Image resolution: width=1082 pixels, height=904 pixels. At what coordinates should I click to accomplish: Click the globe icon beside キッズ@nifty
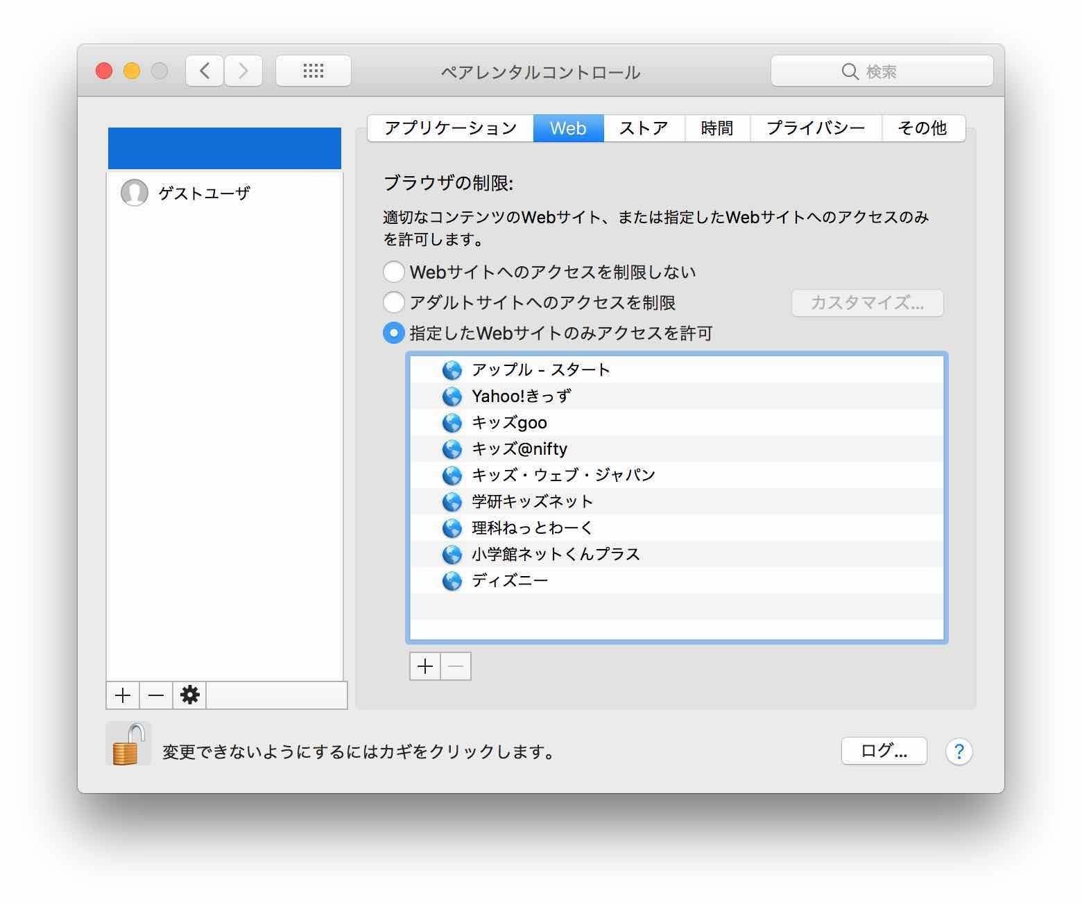(x=452, y=449)
